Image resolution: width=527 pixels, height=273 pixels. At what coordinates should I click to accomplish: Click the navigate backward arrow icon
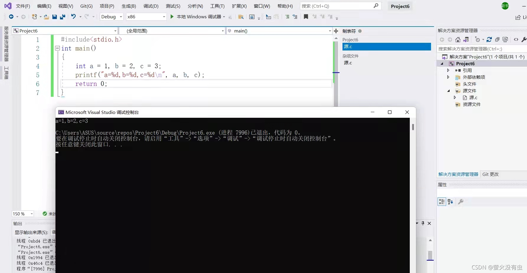pos(11,17)
